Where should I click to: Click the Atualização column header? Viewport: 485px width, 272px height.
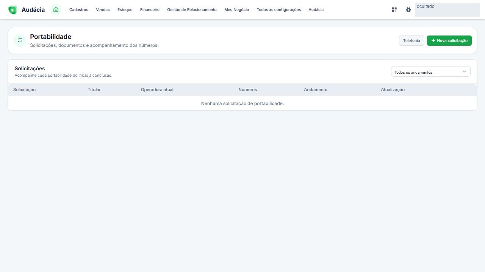tap(393, 90)
